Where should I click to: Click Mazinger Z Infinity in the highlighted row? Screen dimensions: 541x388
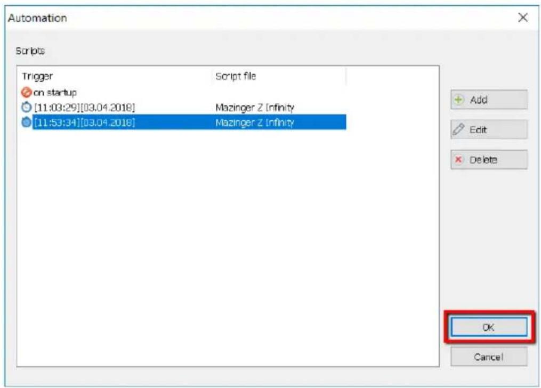tap(255, 122)
